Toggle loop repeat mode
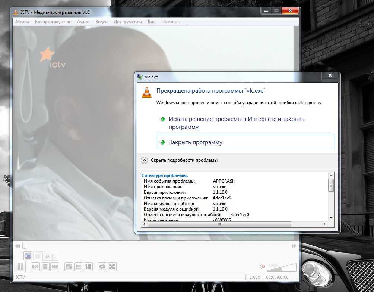The height and width of the screenshot is (292, 374). coord(102,267)
